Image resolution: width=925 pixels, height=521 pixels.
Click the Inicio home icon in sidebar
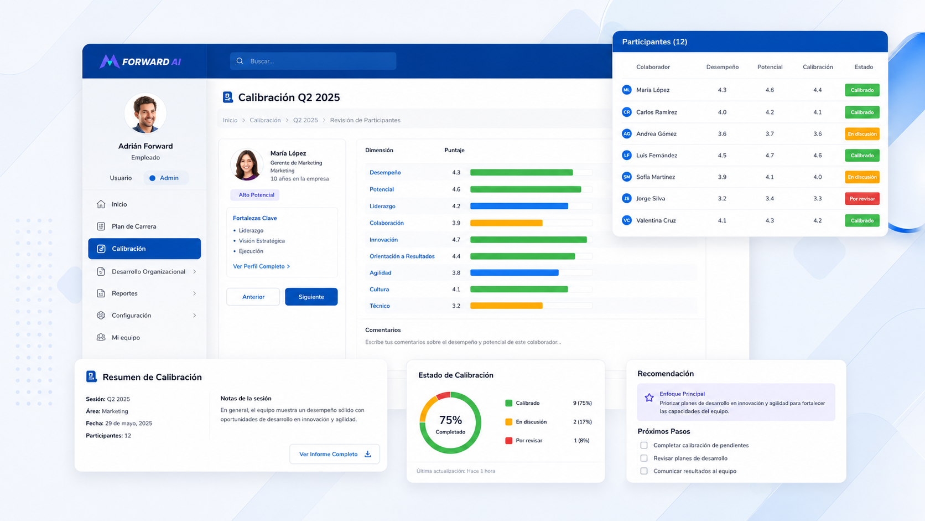click(x=101, y=204)
